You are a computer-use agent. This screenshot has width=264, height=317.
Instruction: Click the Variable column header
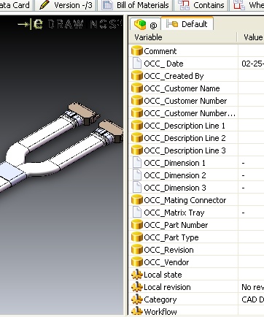pos(182,37)
